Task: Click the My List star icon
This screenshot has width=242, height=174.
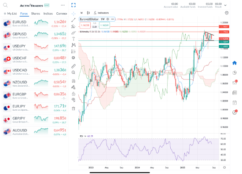Action: (x=5, y=14)
